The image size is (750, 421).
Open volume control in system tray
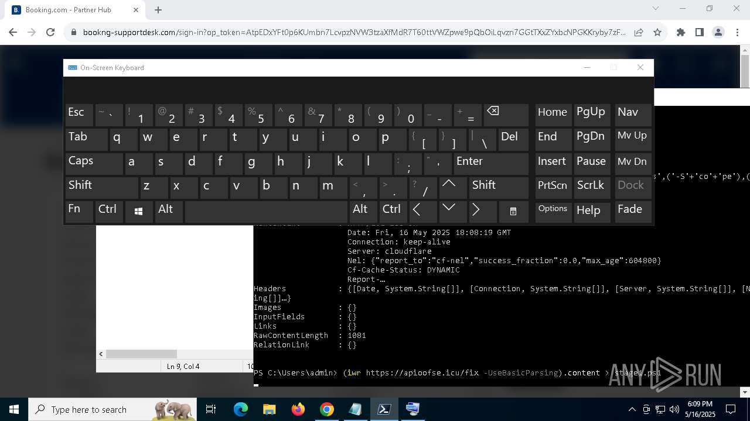(x=674, y=409)
